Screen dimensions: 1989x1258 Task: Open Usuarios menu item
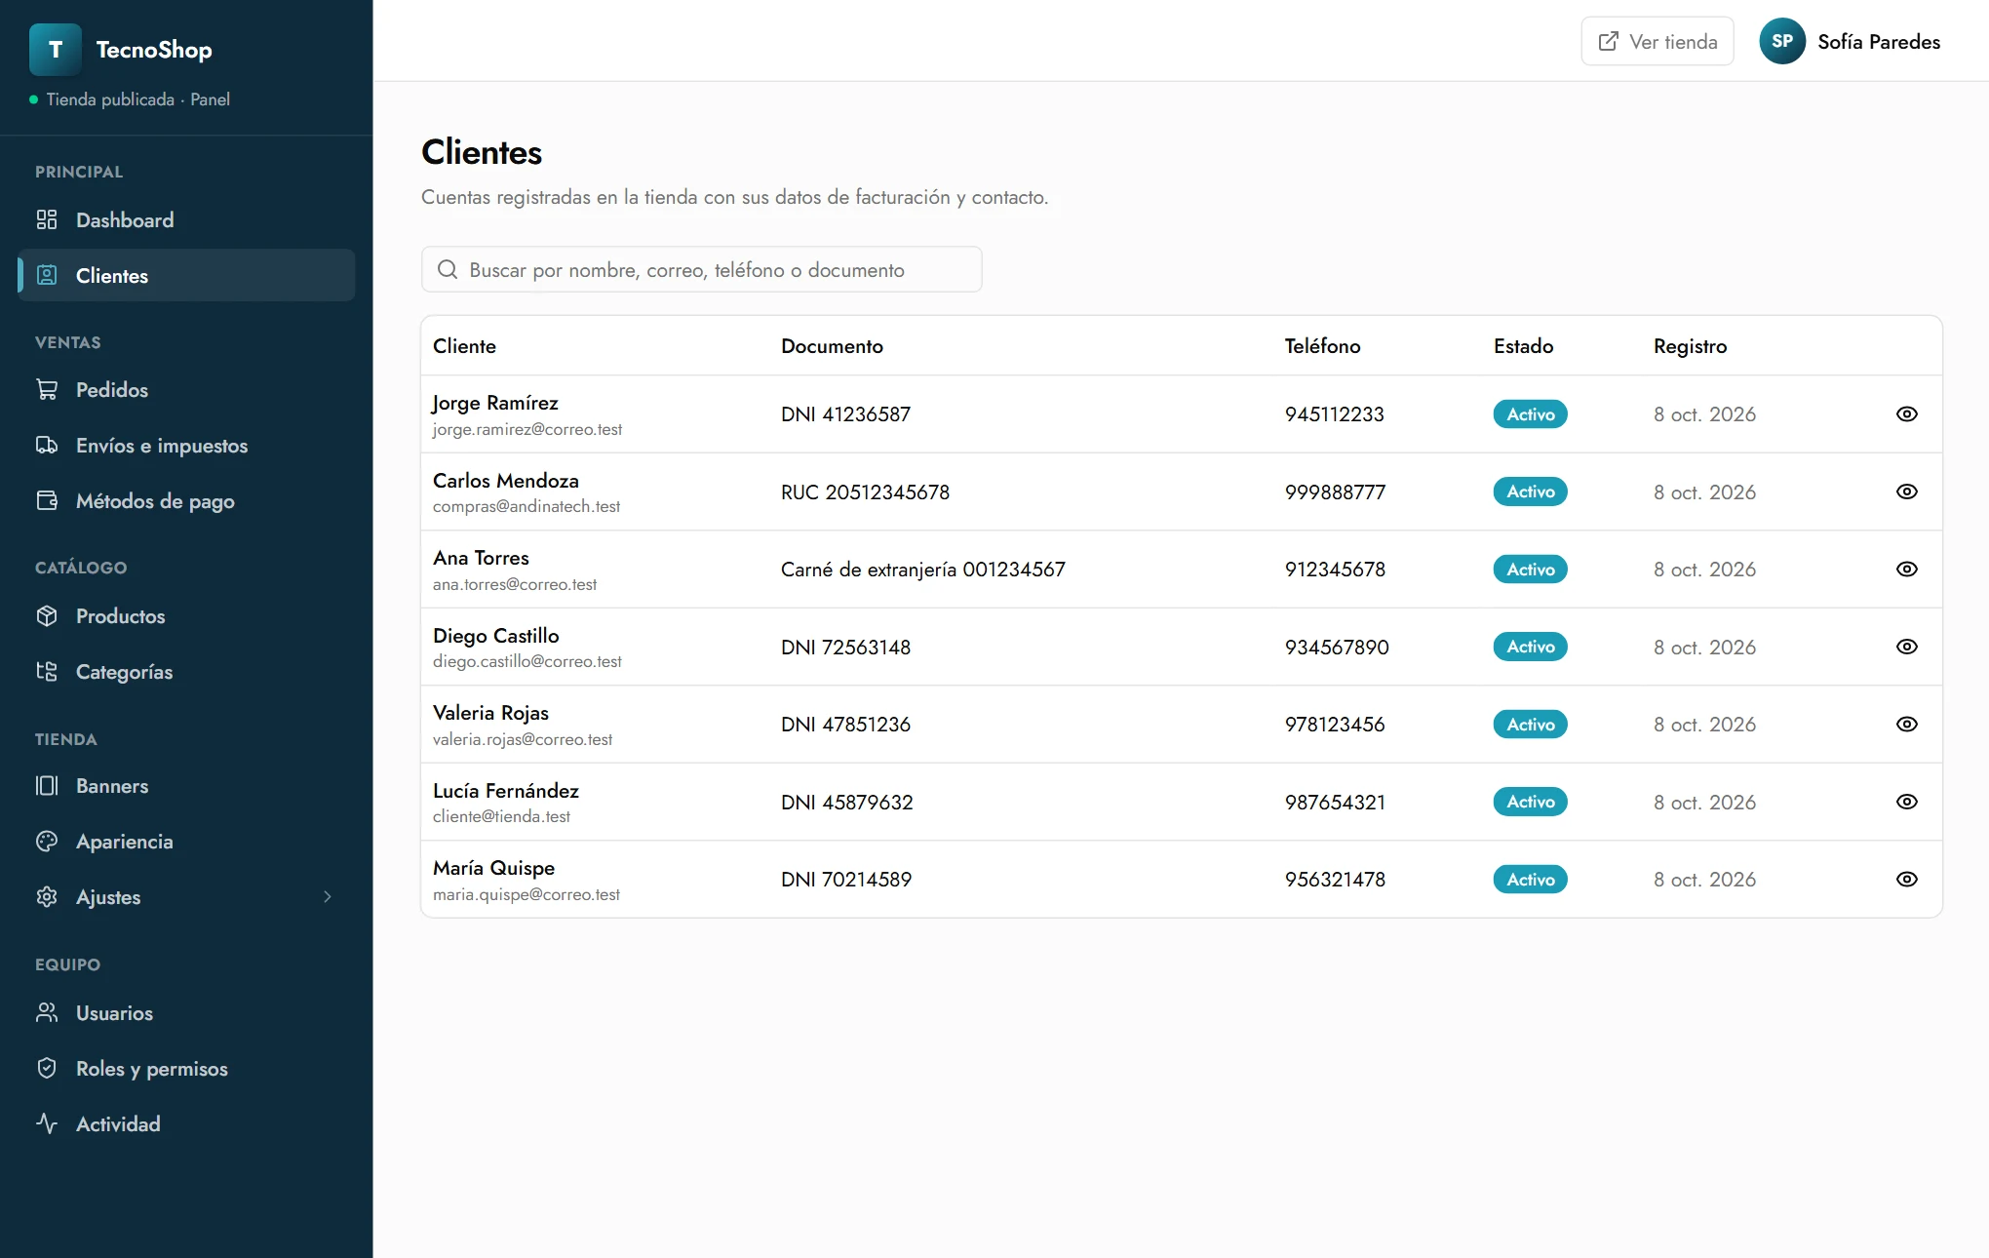(186, 1012)
